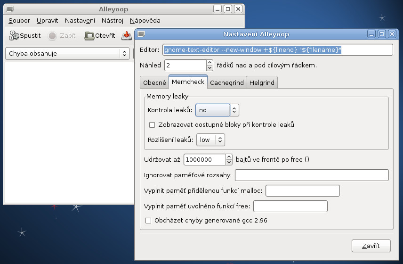
Task: Open the Rozlišení leaků dropdown
Action: [x=210, y=140]
